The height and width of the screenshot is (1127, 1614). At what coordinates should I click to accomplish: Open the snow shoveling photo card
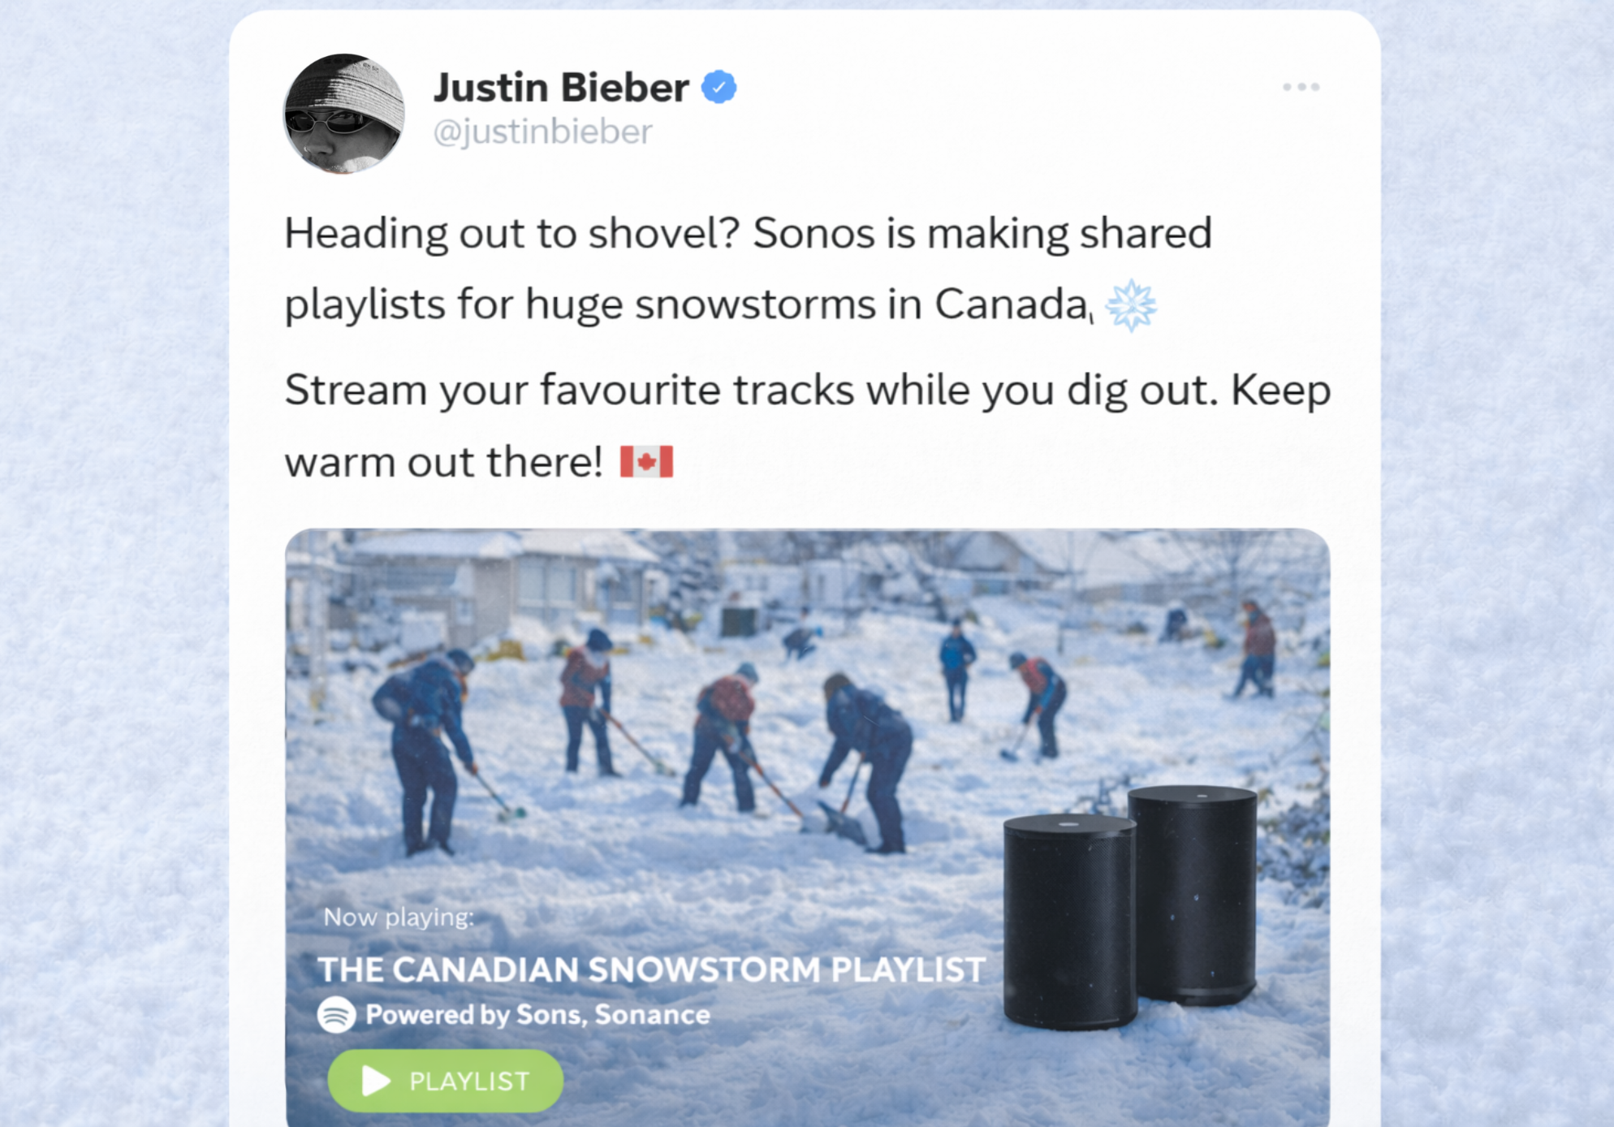807,827
